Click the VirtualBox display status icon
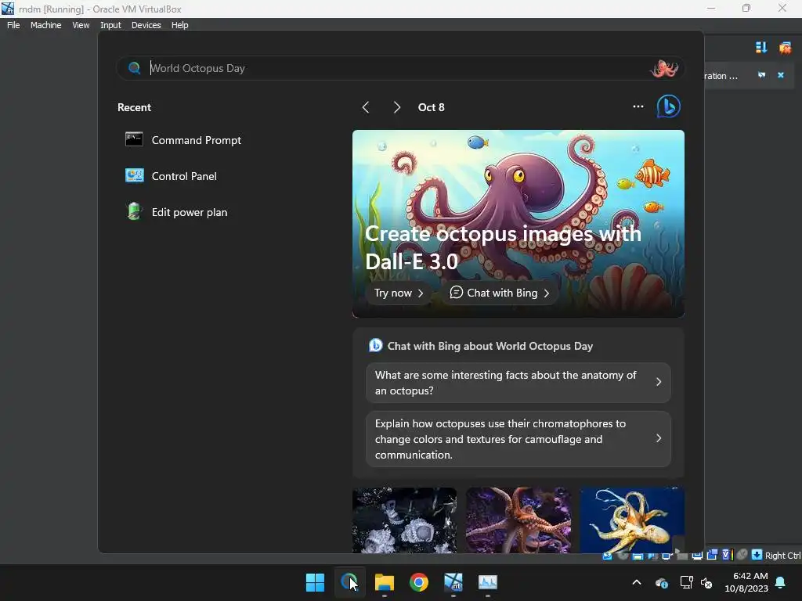This screenshot has height=601, width=802. tap(697, 556)
